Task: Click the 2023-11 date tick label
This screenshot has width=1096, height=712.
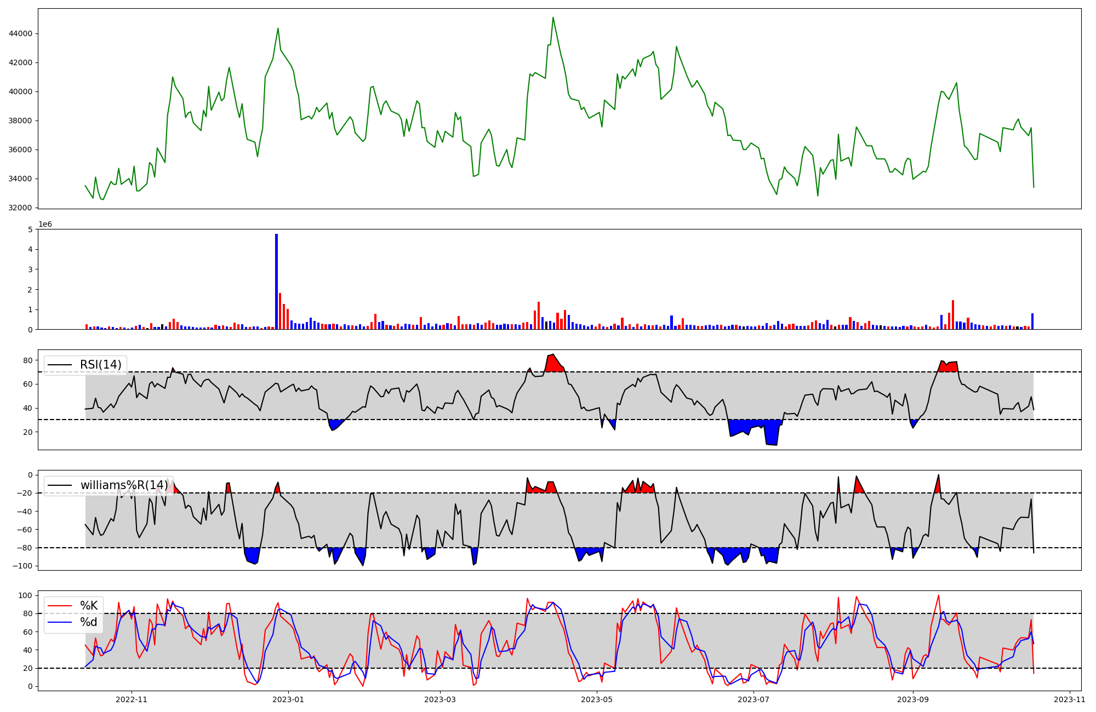Action: 1069,699
